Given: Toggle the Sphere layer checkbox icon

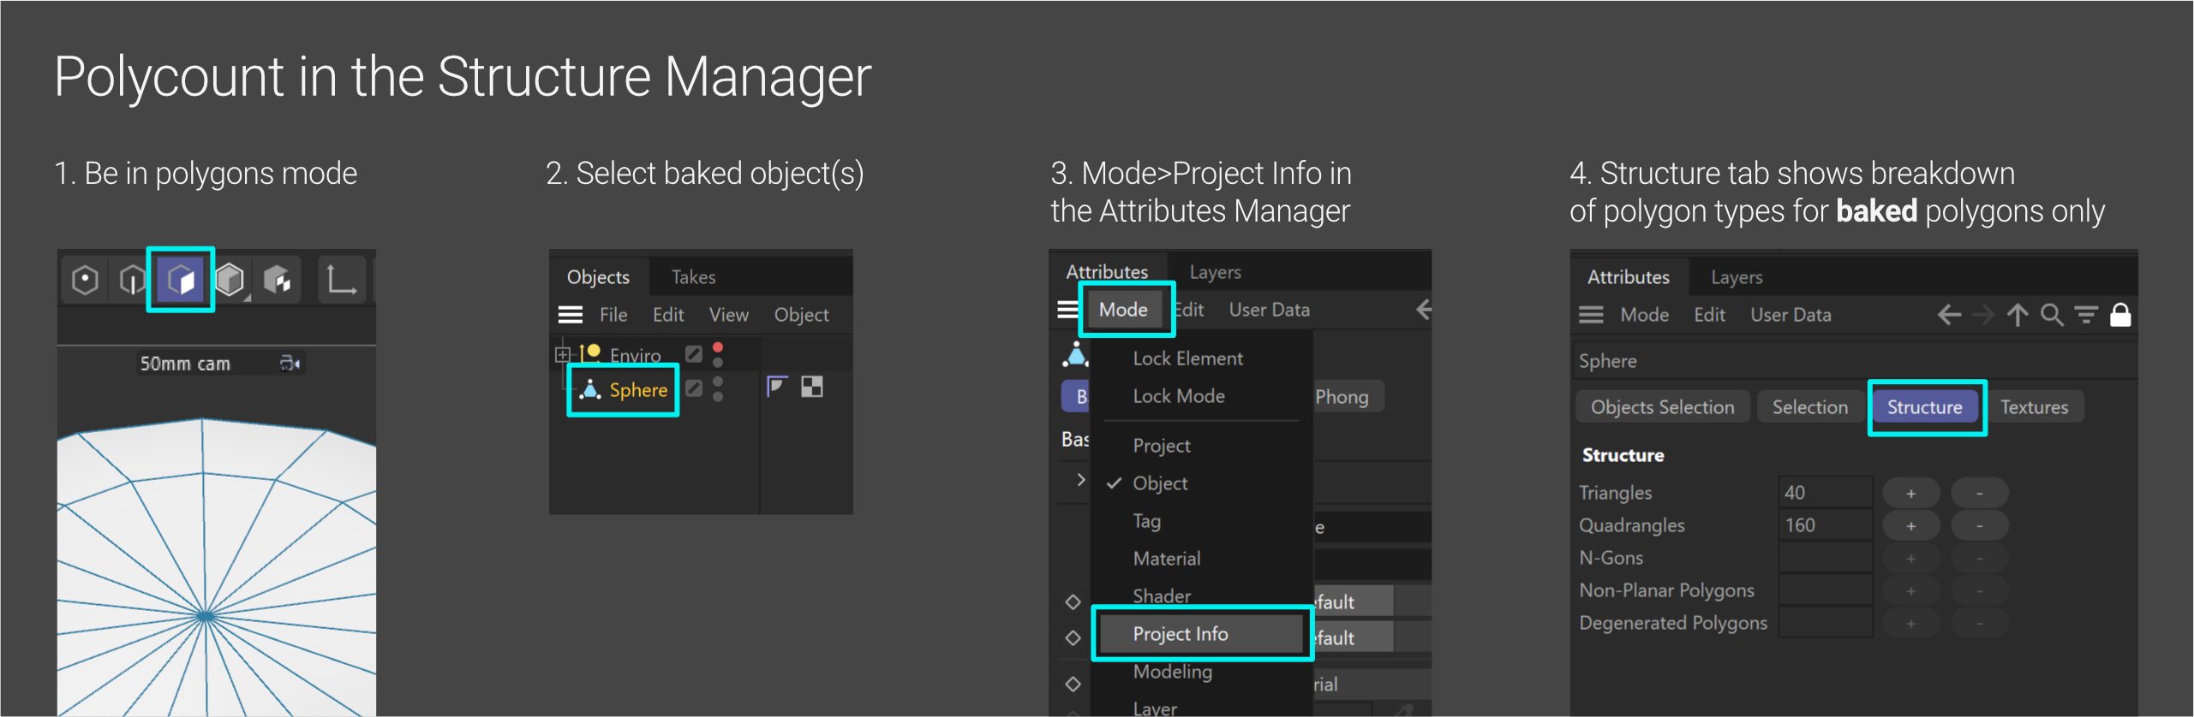Looking at the screenshot, I should (x=694, y=388).
